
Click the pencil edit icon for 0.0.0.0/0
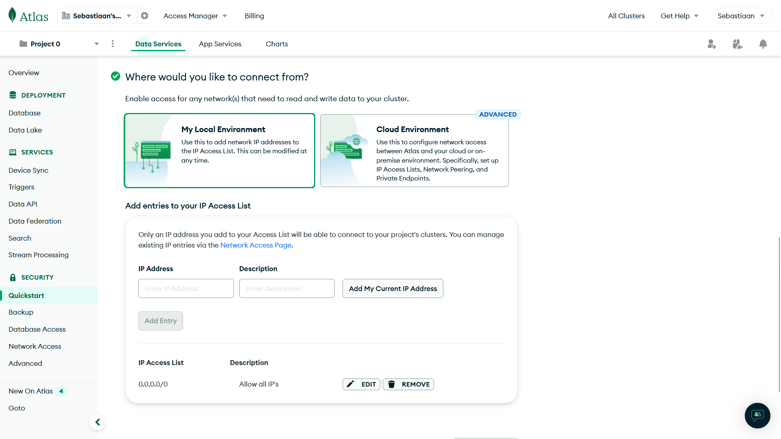pyautogui.click(x=350, y=384)
